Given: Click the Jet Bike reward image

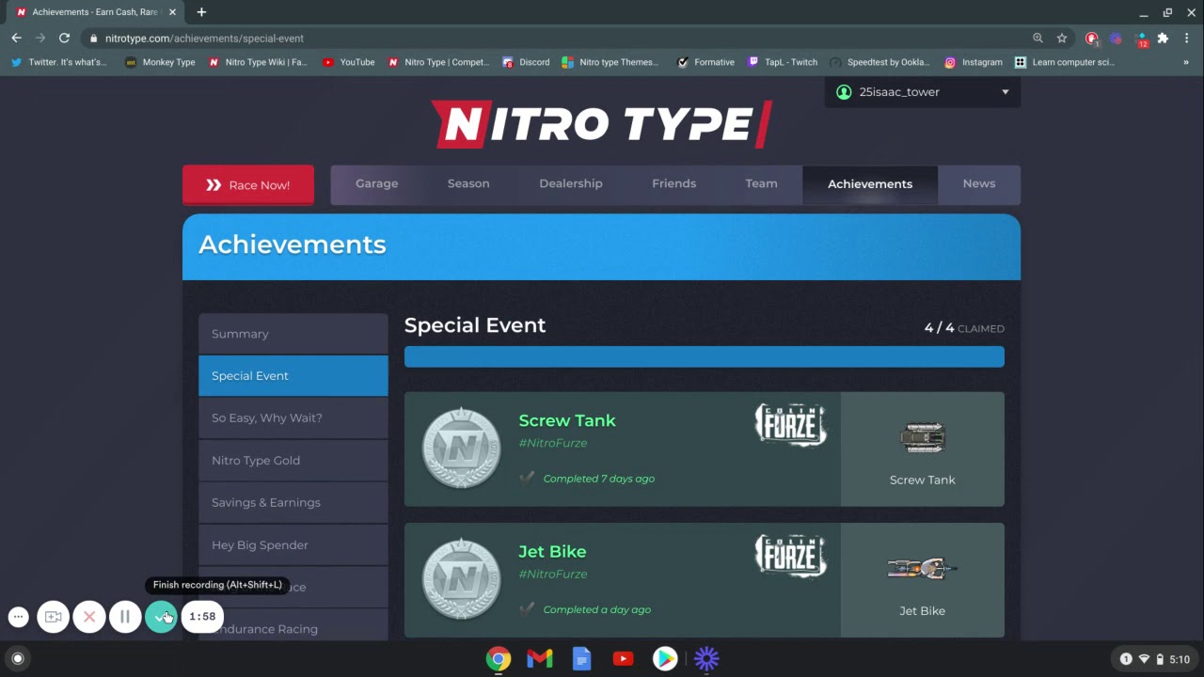Looking at the screenshot, I should point(922,569).
